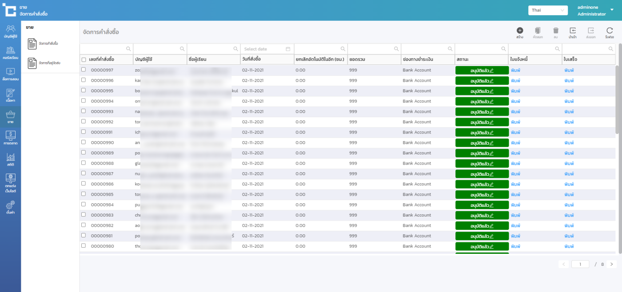This screenshot has height=292, width=622.
Task: Open the บัญชีผู้ใช้ user accounts icon
Action: pos(10,31)
